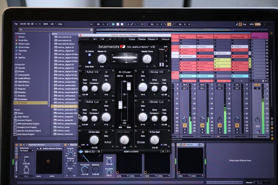Click the help question mark in UAD toolbar
This screenshot has height=185, width=278.
pyautogui.click(x=167, y=151)
